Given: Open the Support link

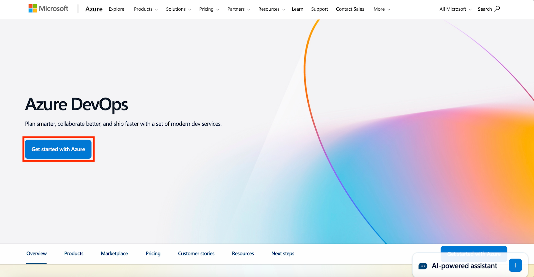Looking at the screenshot, I should pos(319,9).
